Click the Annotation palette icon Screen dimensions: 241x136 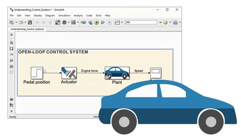click(x=12, y=60)
